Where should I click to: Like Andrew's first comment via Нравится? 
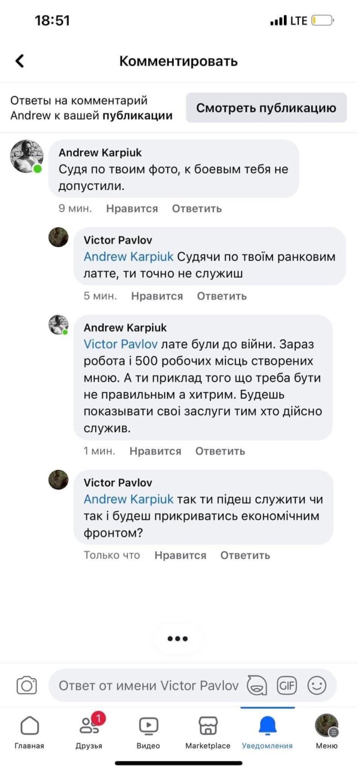pyautogui.click(x=132, y=208)
